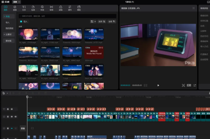Click the 草稿参数 draft parameters heading
Screen dimensions: 210x139
pos(204,8)
